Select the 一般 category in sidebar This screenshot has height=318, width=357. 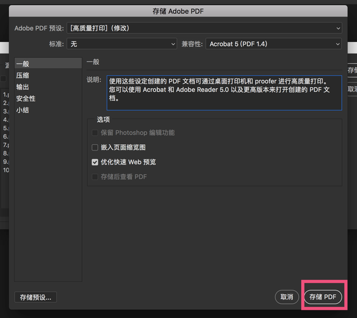[48, 64]
